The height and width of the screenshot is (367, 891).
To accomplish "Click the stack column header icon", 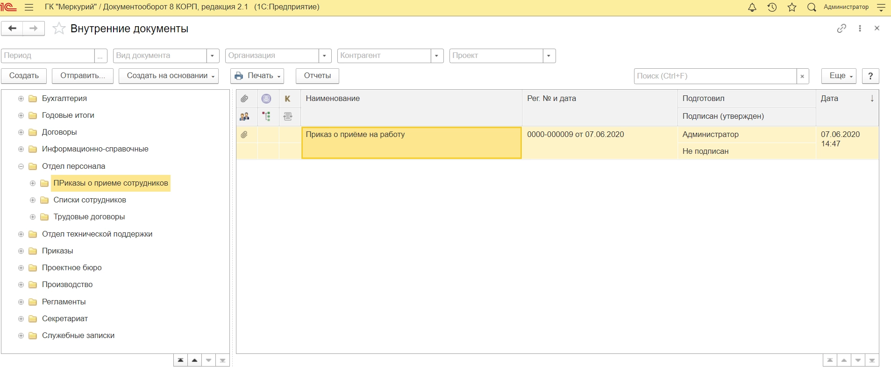I will click(288, 116).
